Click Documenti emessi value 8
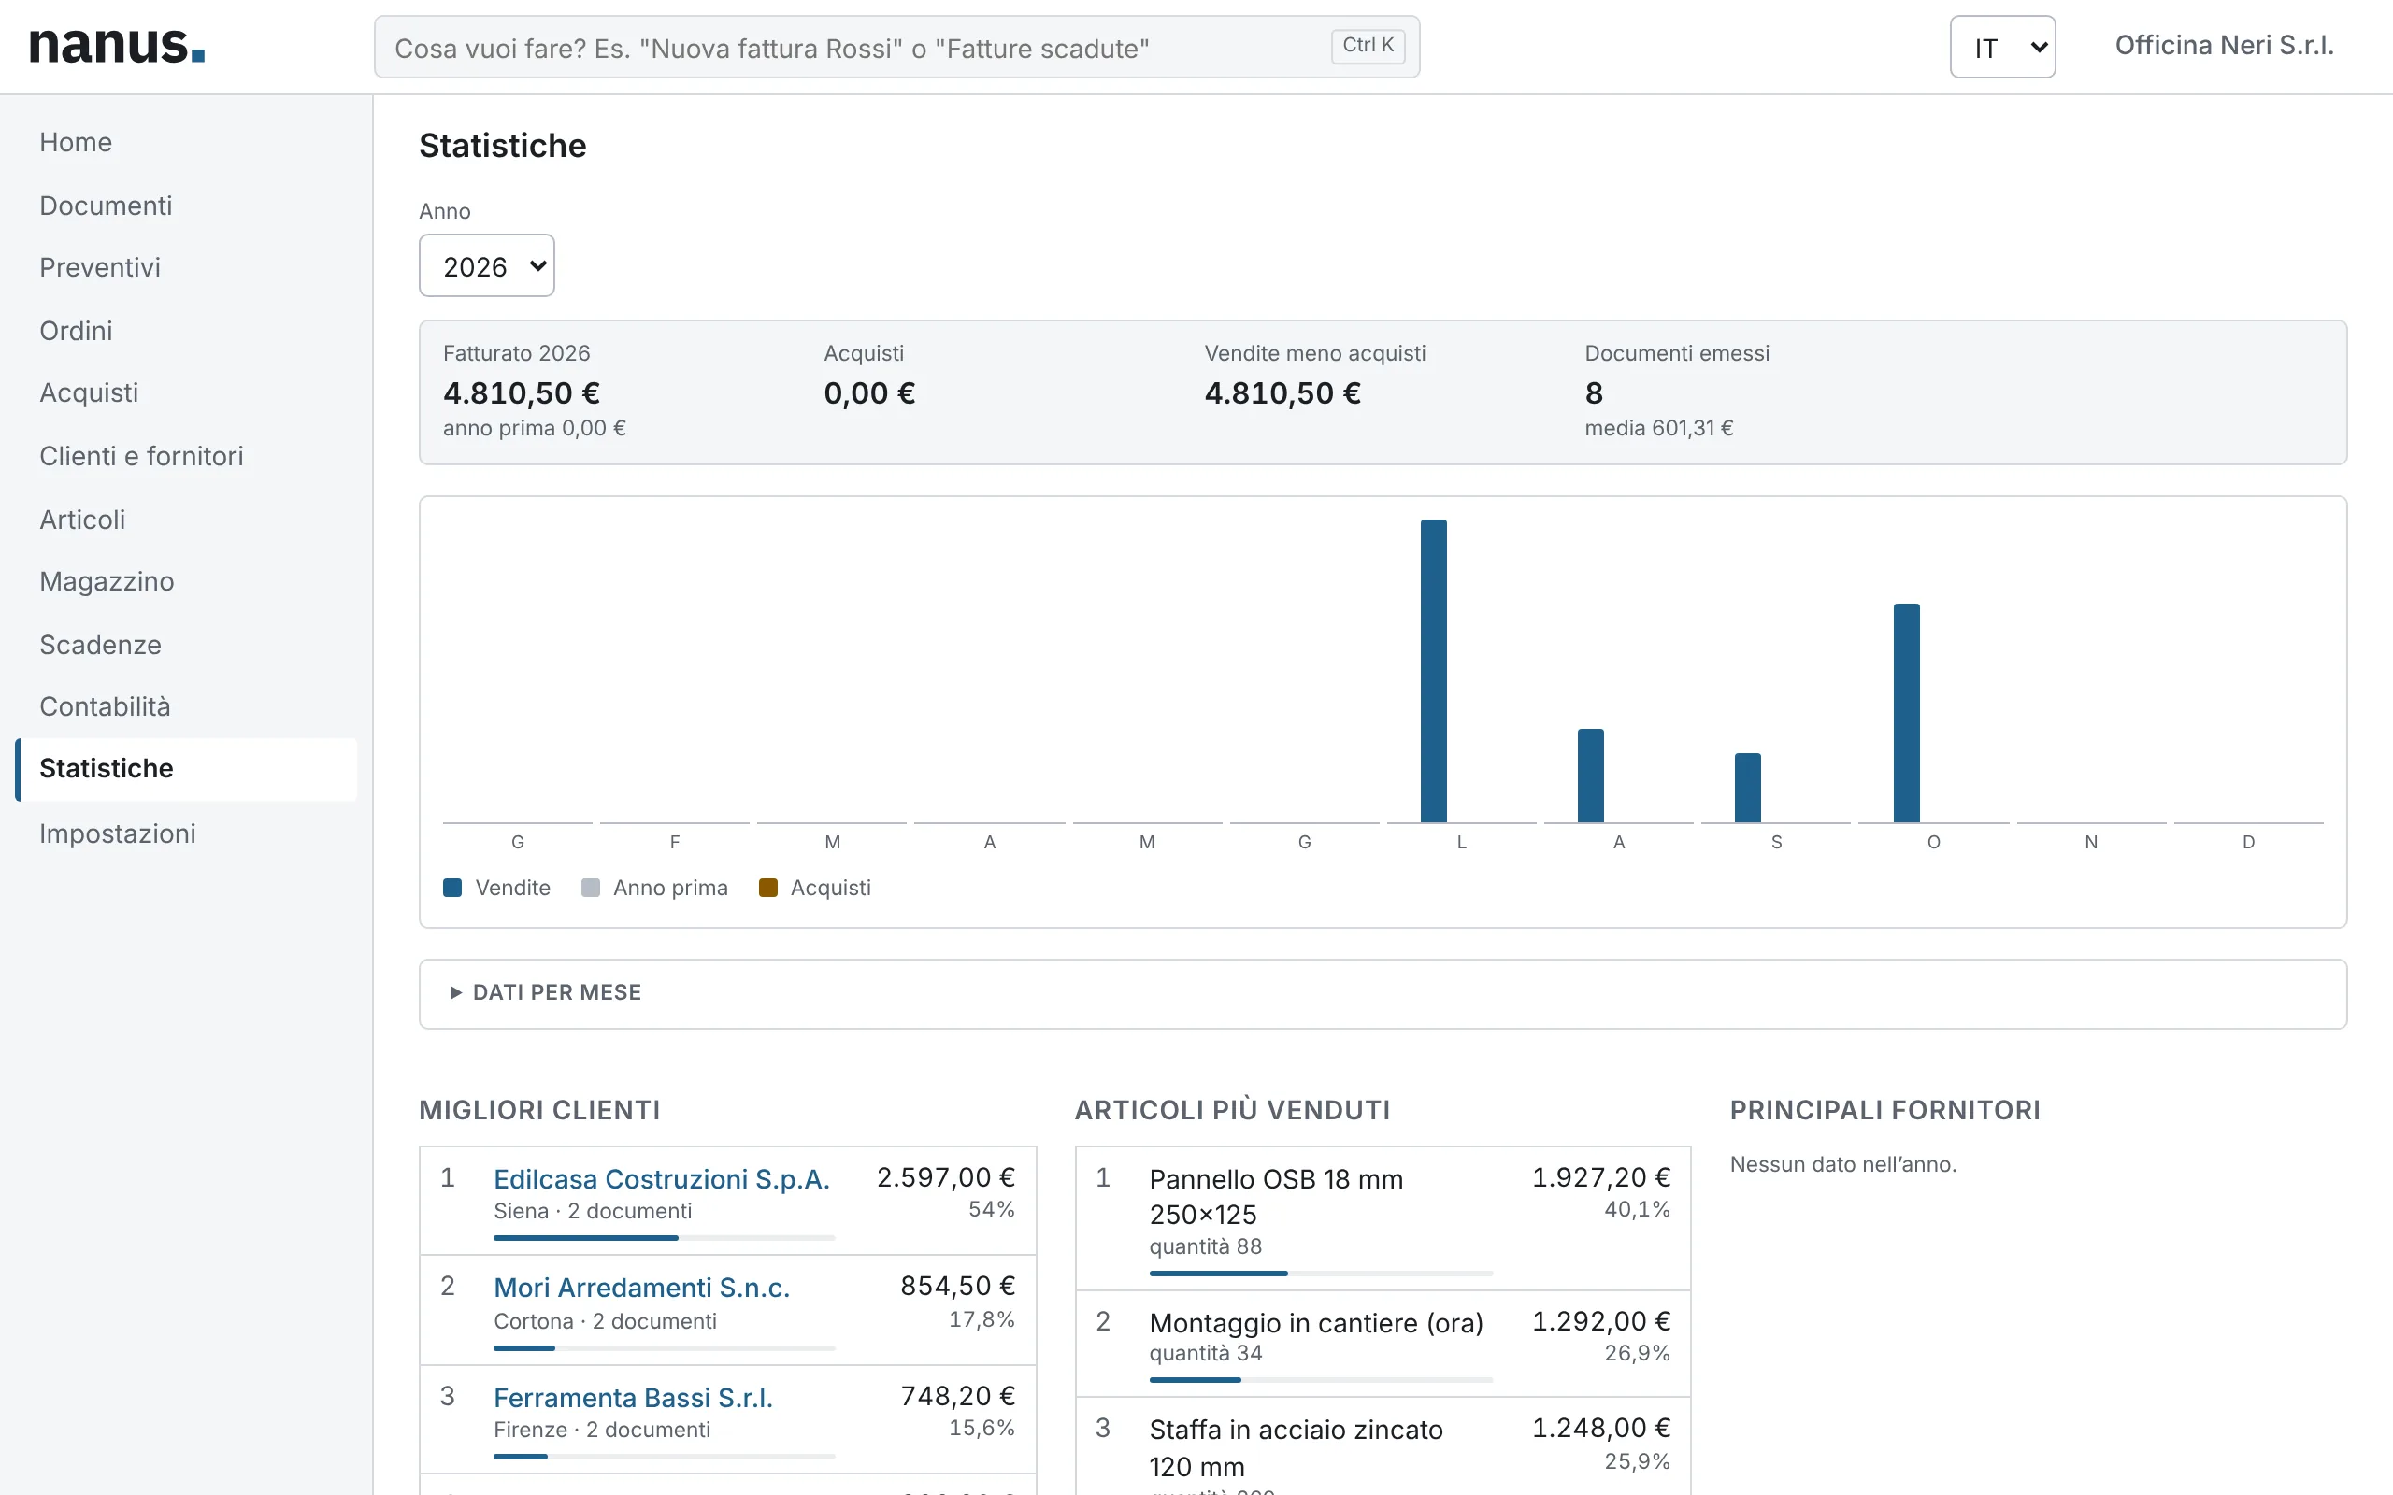Screen dimensions: 2393x1495 coord(1594,392)
